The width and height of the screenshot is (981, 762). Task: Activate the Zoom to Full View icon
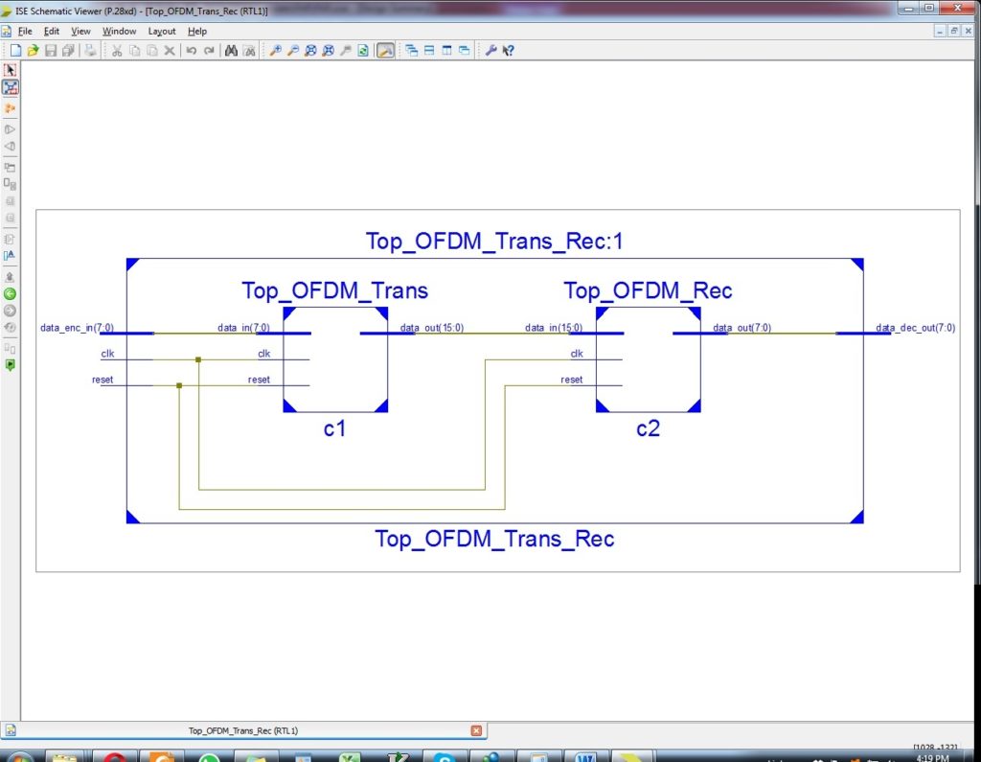tap(309, 50)
